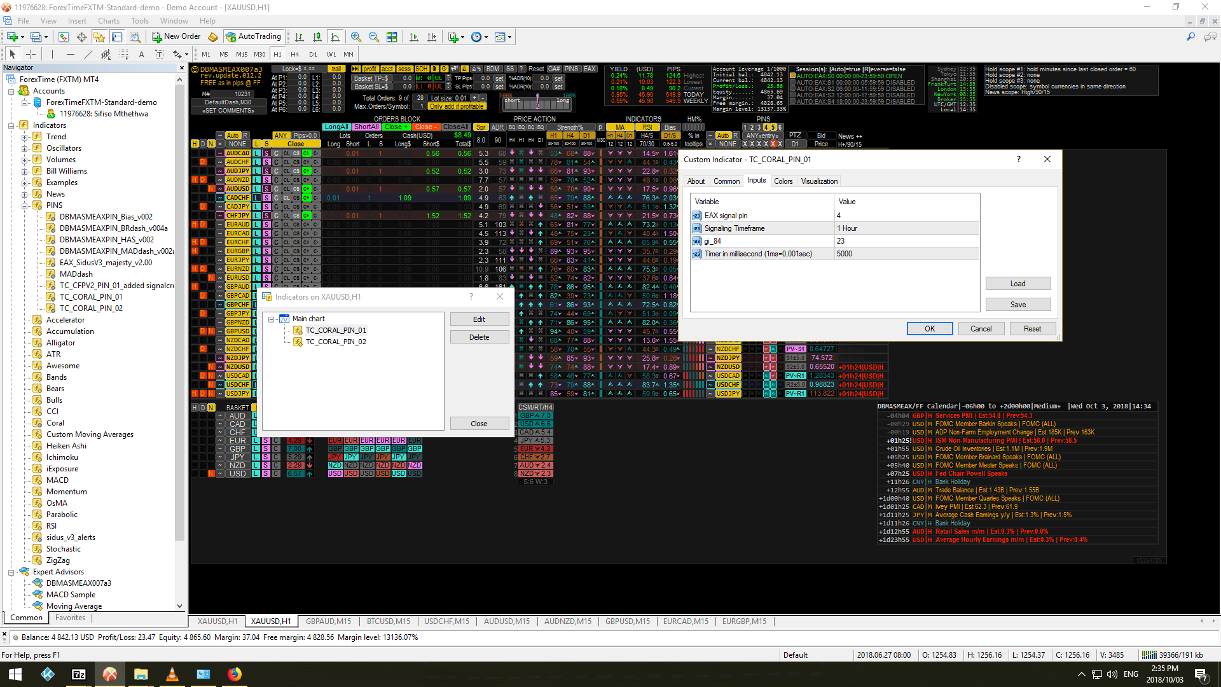The height and width of the screenshot is (687, 1221).
Task: Click ShortAll magenta button
Action: (x=366, y=127)
